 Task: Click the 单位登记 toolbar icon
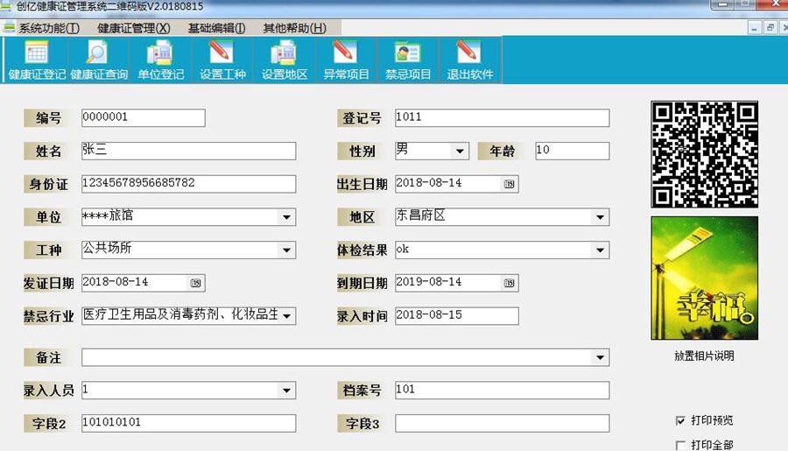point(160,60)
